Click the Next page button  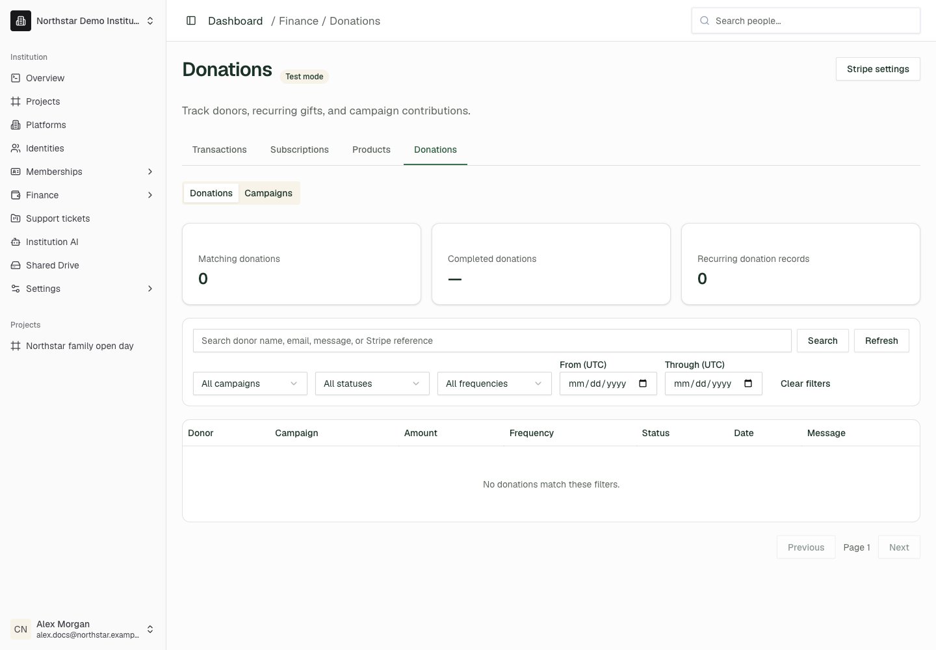[899, 547]
